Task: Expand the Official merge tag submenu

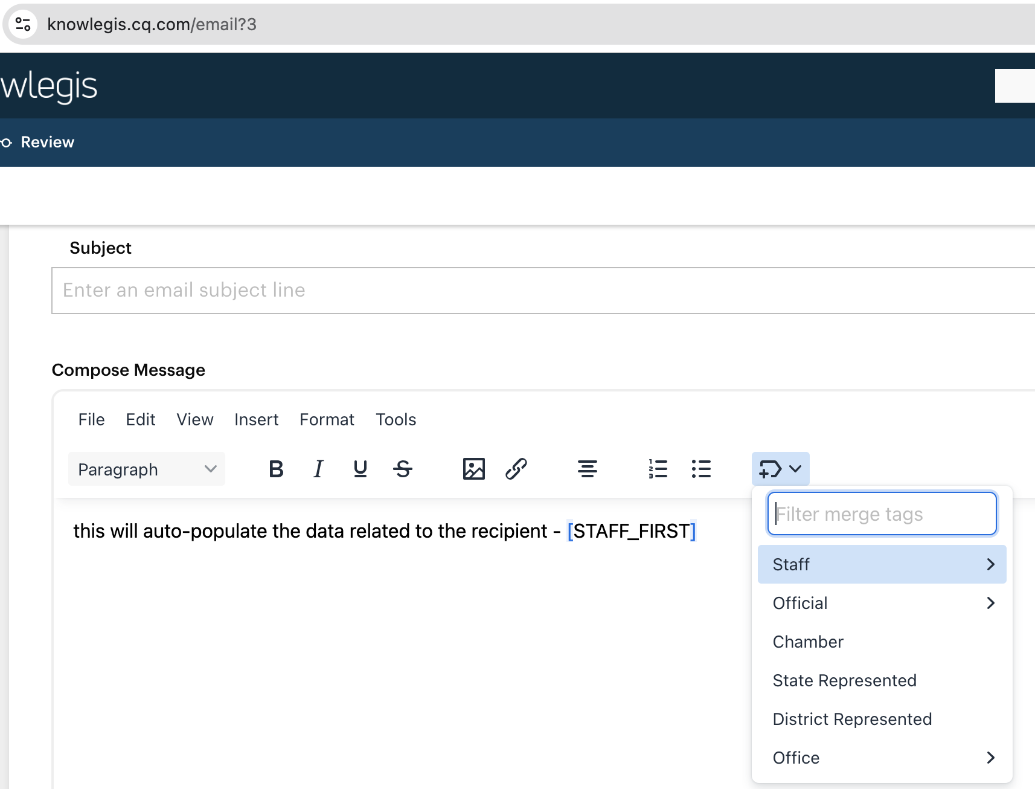Action: coord(882,603)
